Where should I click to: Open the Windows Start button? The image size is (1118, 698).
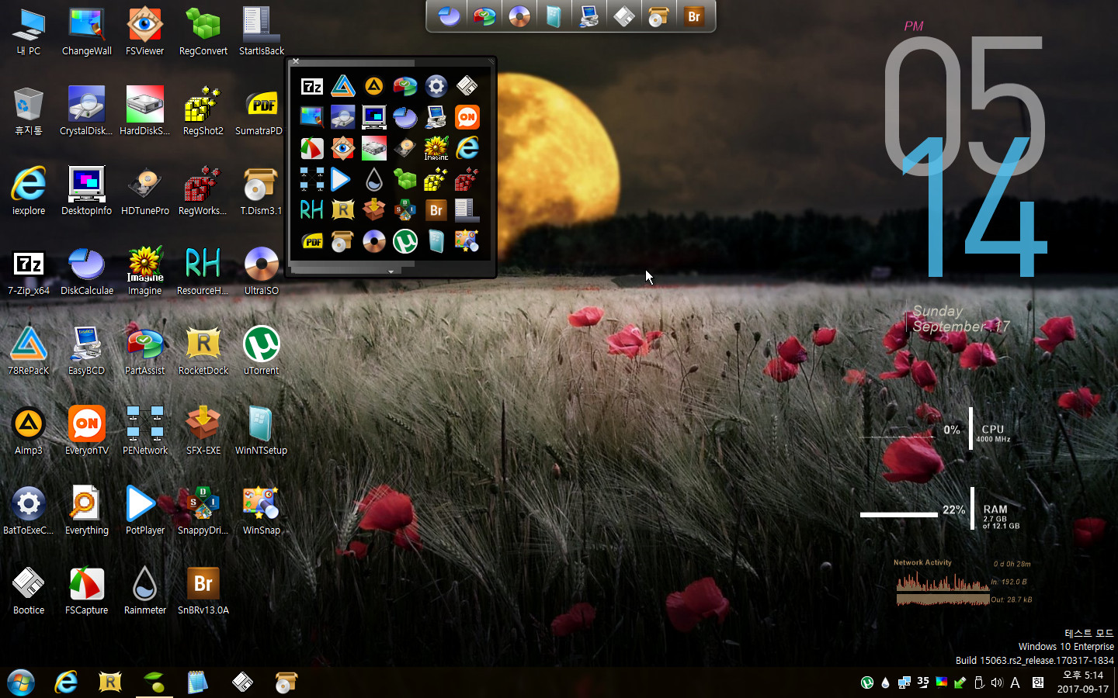pyautogui.click(x=21, y=682)
